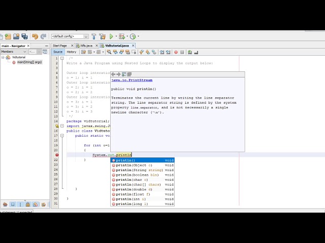The height and width of the screenshot is (243, 325).
Task: Click the Open Project icon
Action: pos(16,36)
